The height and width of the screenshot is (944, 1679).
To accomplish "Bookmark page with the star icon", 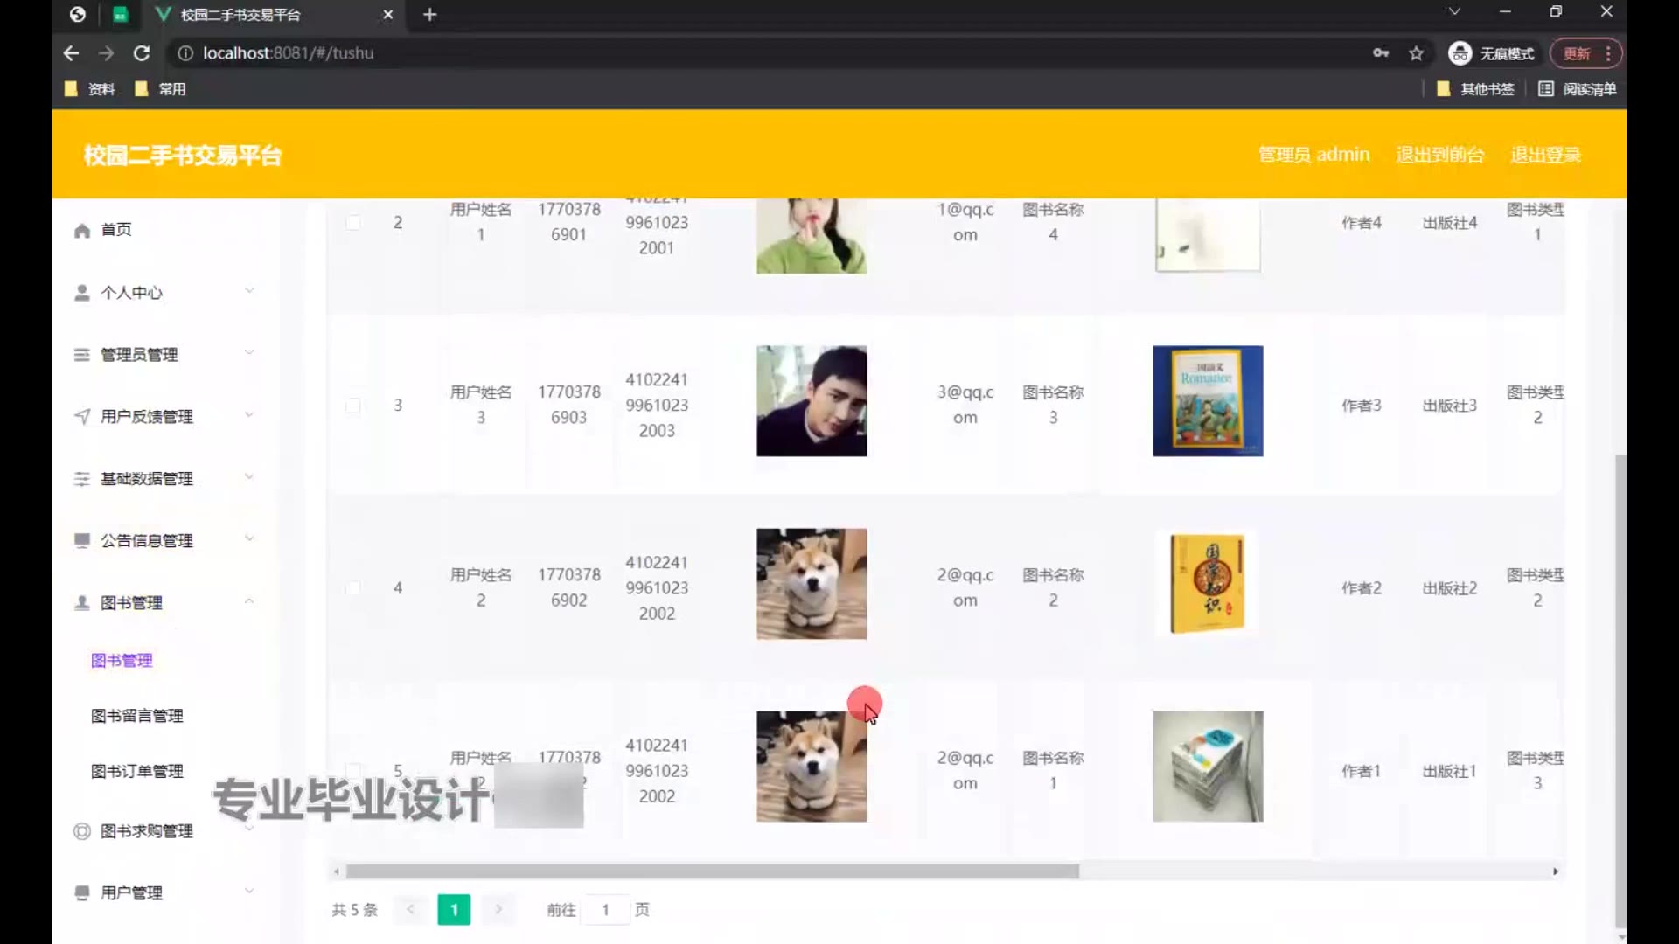I will [x=1416, y=53].
